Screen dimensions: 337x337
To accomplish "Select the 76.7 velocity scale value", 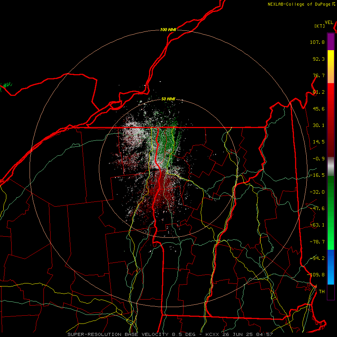I will [x=319, y=75].
